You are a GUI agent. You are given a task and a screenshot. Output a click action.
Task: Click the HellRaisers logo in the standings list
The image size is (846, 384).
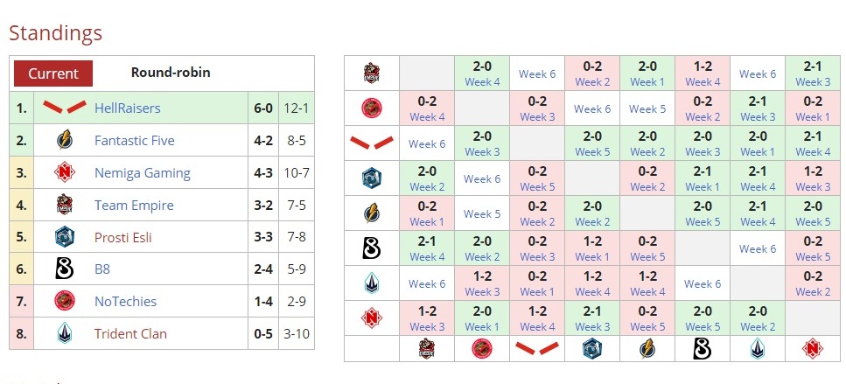(64, 108)
